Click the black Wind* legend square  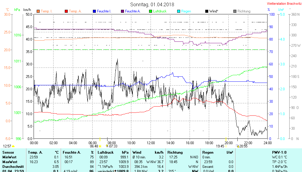(x=206, y=11)
